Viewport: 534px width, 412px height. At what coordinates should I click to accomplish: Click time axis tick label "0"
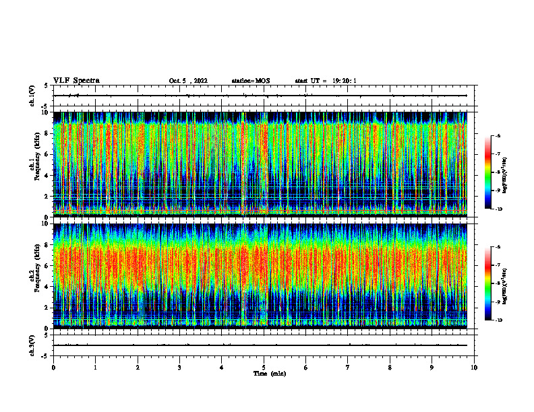53,368
